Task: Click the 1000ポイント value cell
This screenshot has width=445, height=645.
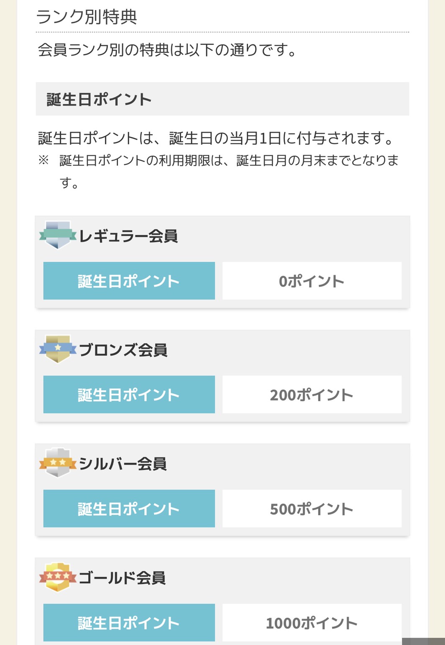Action: [x=312, y=622]
